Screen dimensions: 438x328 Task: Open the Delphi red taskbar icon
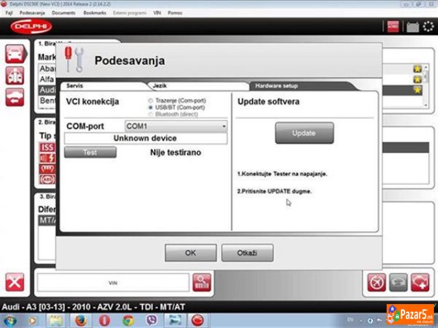[198, 320]
